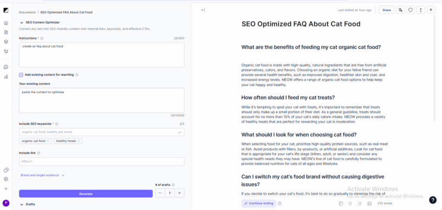Expand Brand and target audience section
442x210 pixels.
pos(42,176)
